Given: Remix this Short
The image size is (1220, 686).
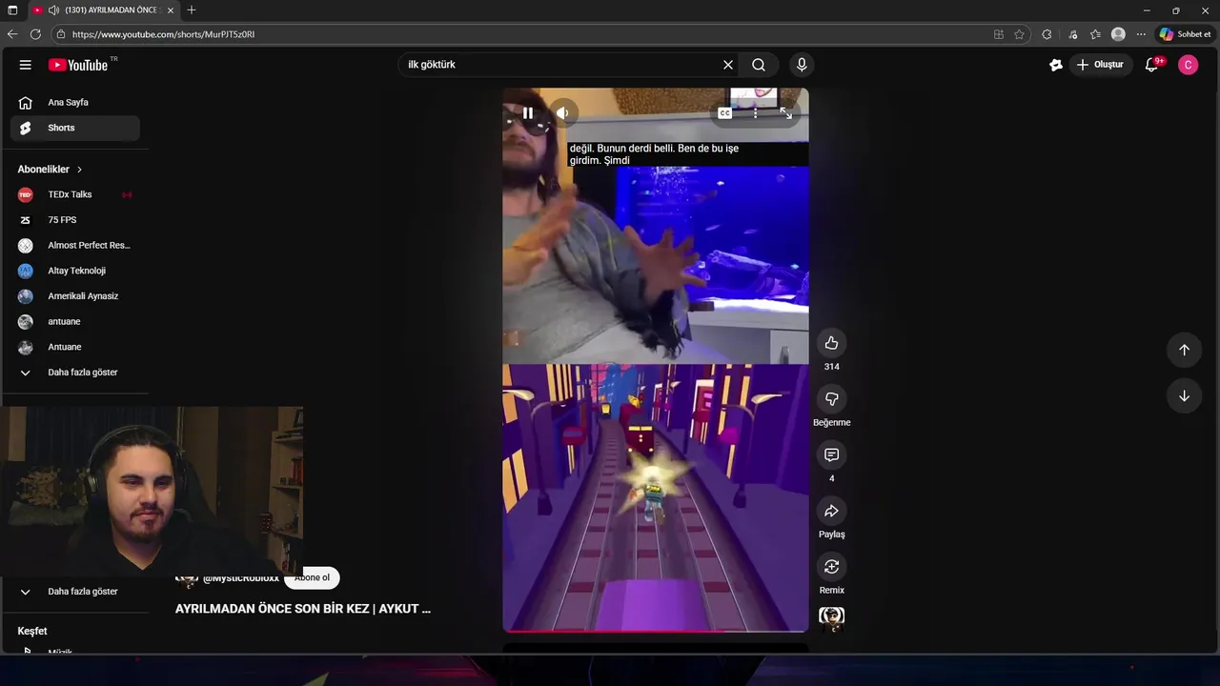Looking at the screenshot, I should click(x=831, y=567).
